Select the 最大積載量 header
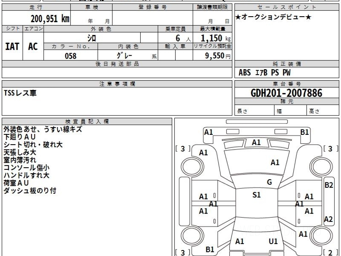Viewport: 341px width, 256px height. [x=213, y=29]
